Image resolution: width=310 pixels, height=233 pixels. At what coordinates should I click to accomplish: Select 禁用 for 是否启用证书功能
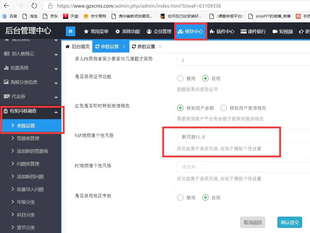(x=180, y=78)
